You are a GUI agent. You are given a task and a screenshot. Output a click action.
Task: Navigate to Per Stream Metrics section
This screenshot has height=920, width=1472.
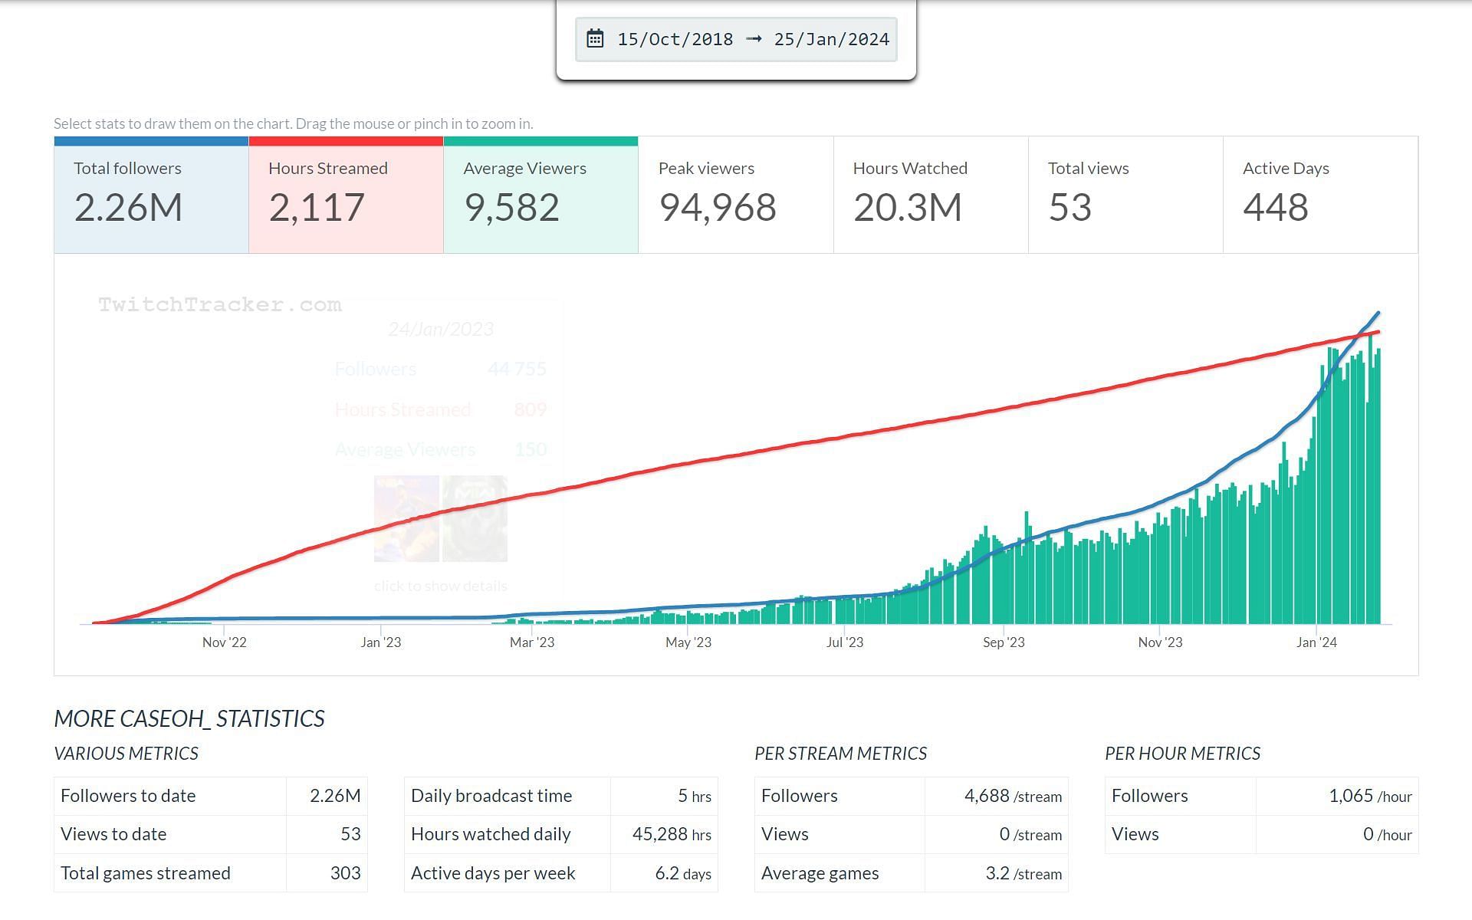click(x=840, y=753)
